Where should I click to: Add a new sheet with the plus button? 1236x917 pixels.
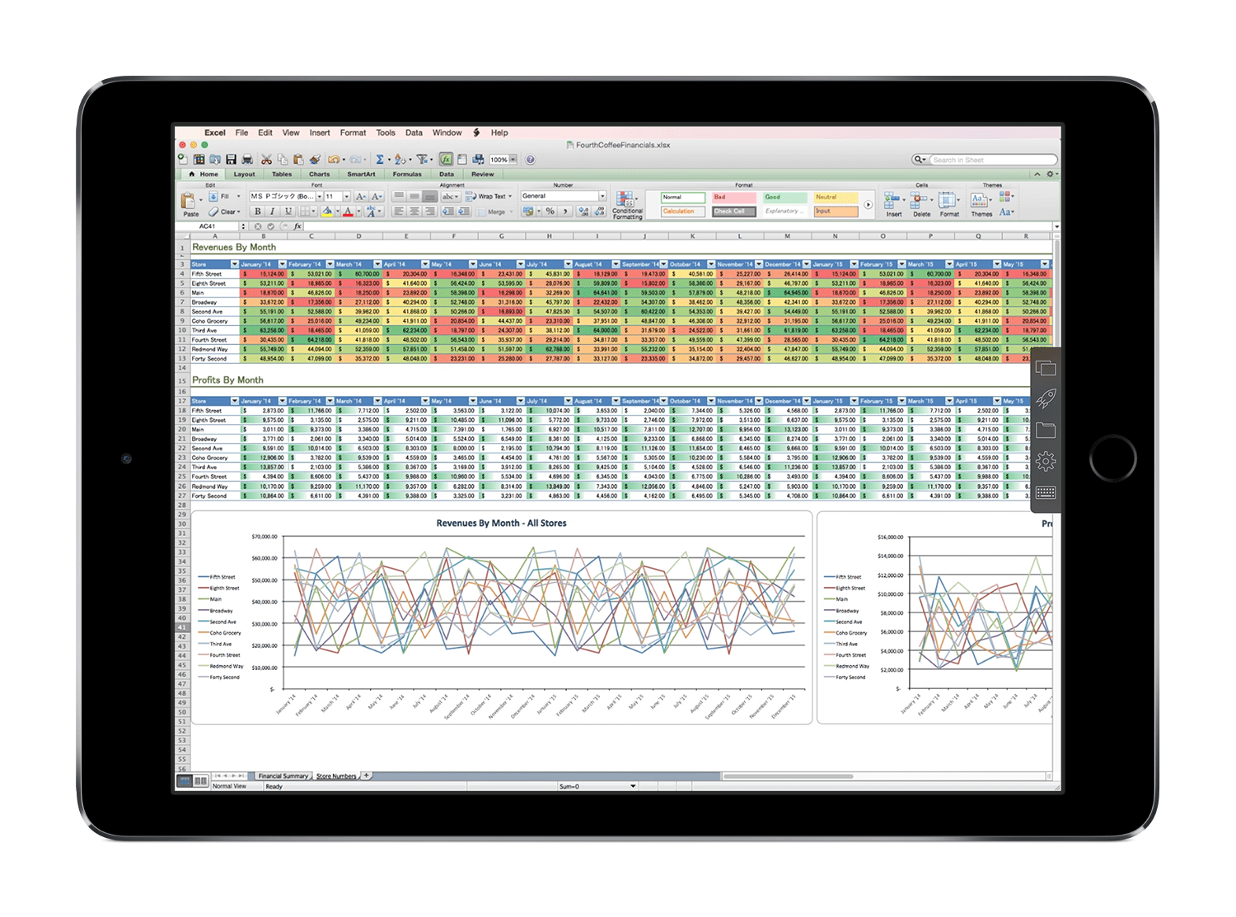367,775
